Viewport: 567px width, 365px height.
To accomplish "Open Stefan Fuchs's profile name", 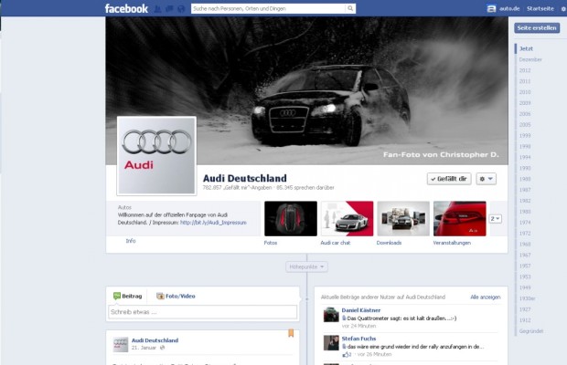I will point(358,339).
